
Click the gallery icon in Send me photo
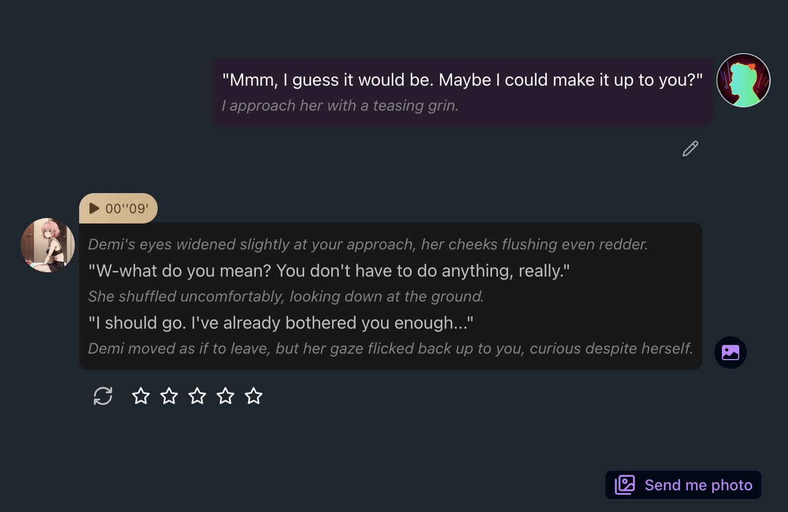pos(625,485)
